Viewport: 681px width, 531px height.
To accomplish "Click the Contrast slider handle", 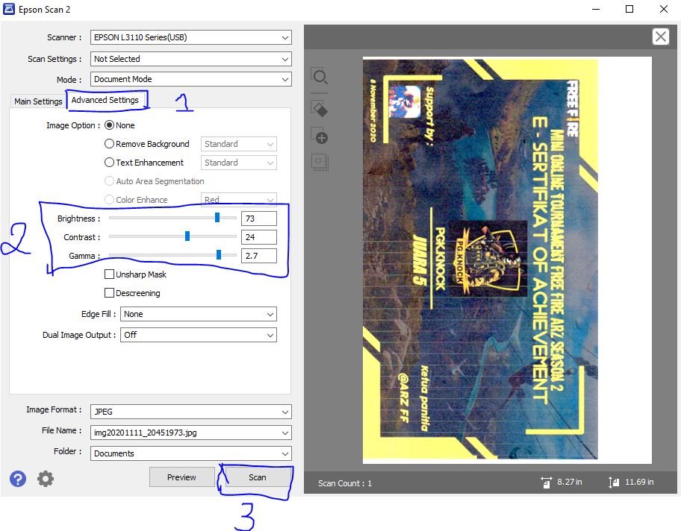I will (x=187, y=236).
